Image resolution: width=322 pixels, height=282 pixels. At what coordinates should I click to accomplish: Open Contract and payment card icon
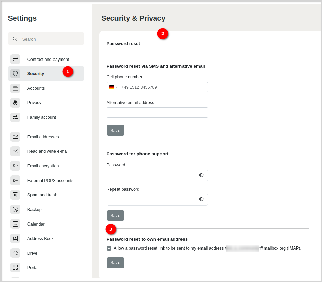15,59
